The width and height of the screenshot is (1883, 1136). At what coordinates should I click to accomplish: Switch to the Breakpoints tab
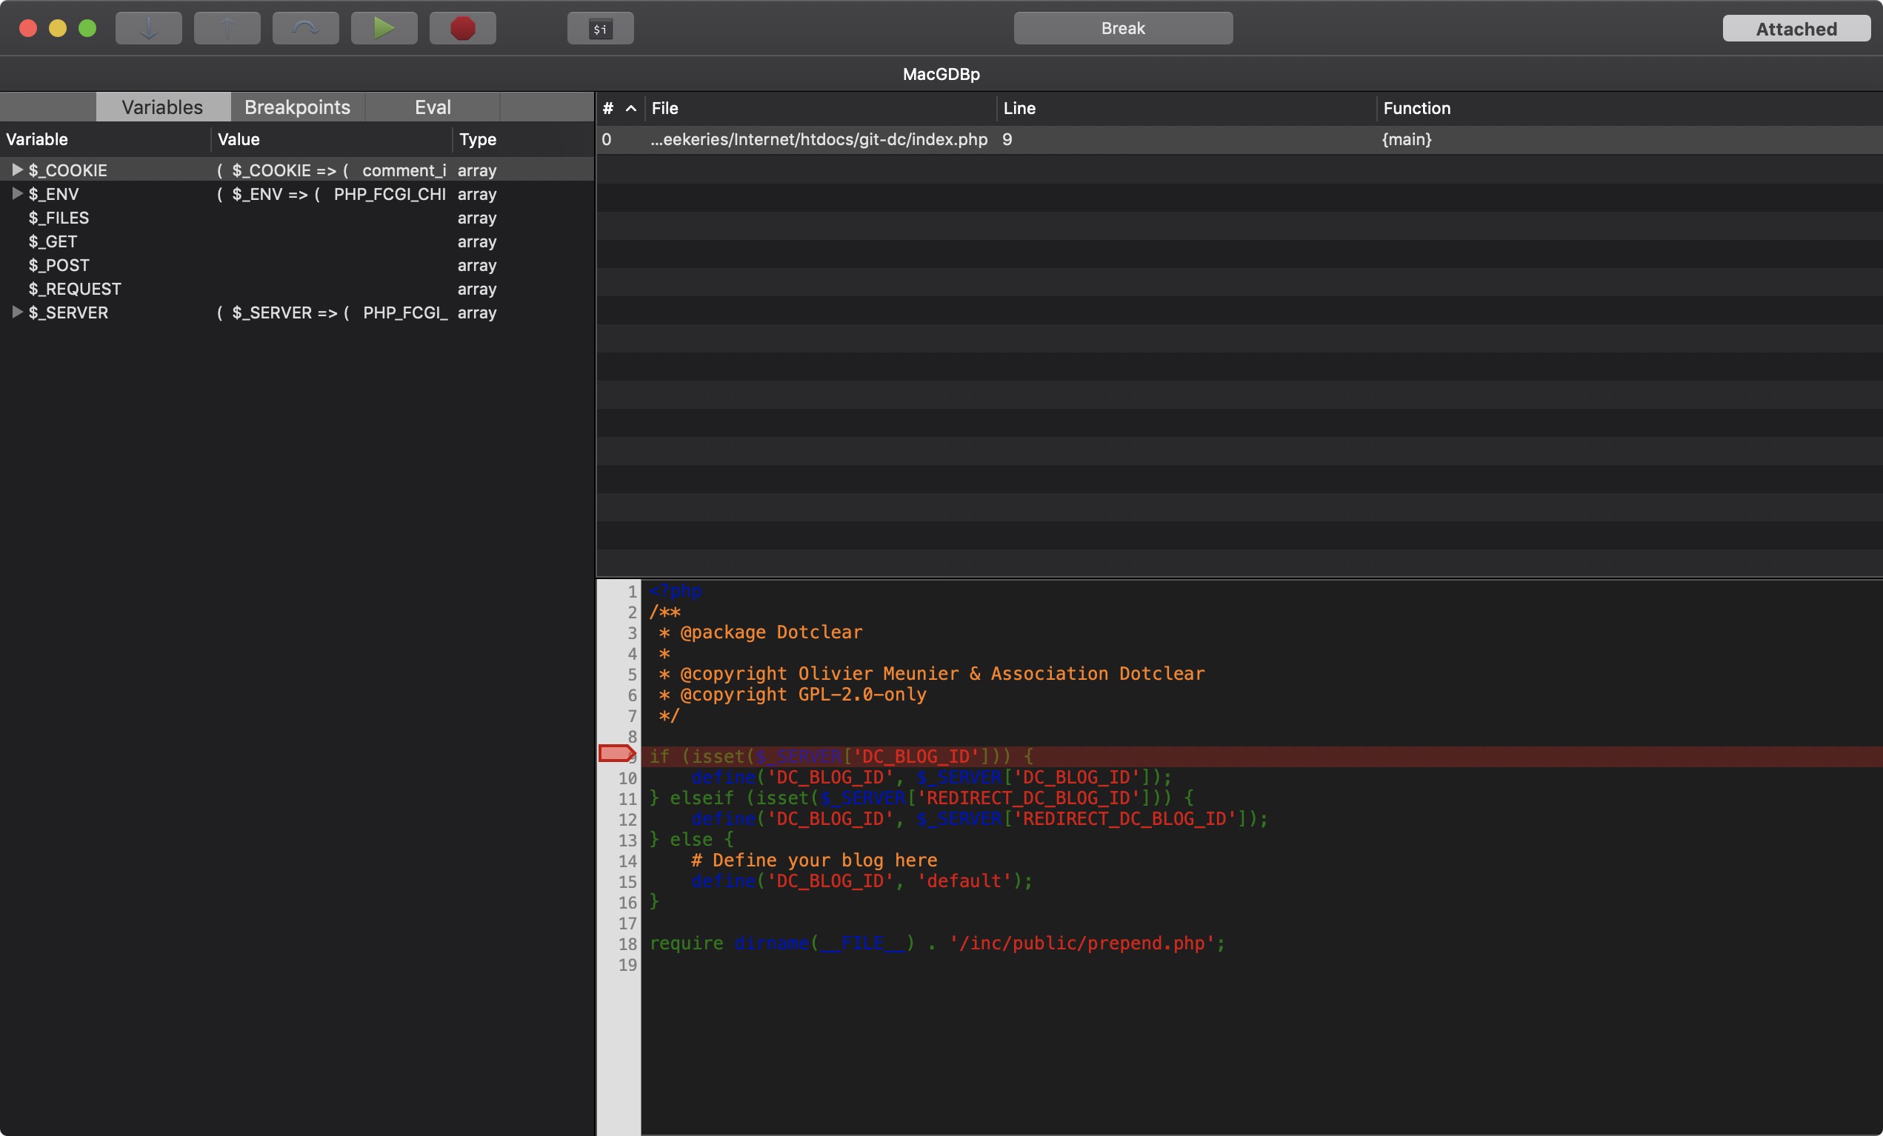coord(297,107)
